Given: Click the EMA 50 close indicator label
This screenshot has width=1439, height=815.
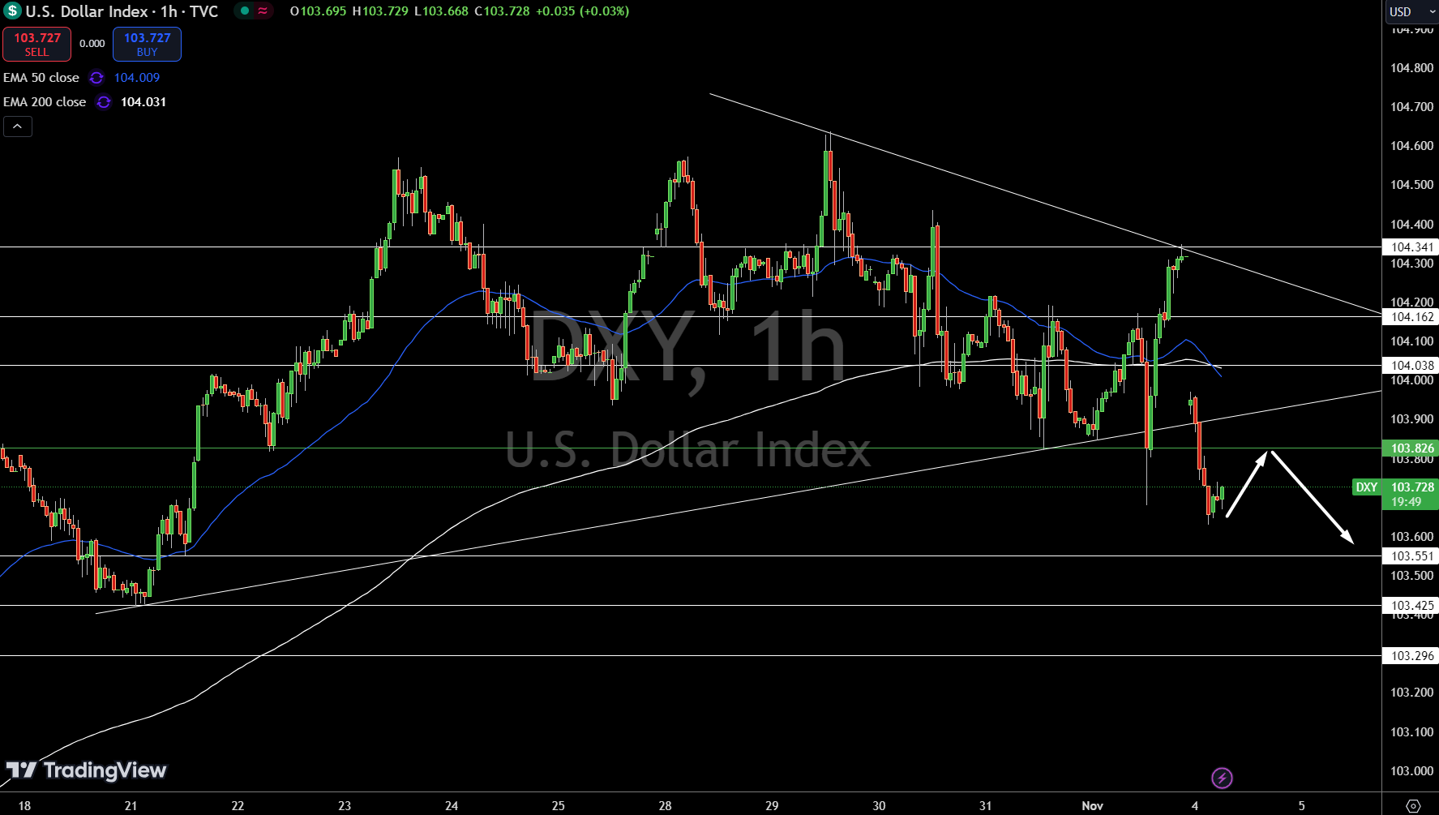Looking at the screenshot, I should pos(41,78).
